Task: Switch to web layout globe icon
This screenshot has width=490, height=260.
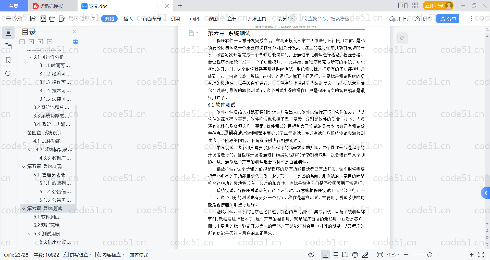Action: point(355,255)
